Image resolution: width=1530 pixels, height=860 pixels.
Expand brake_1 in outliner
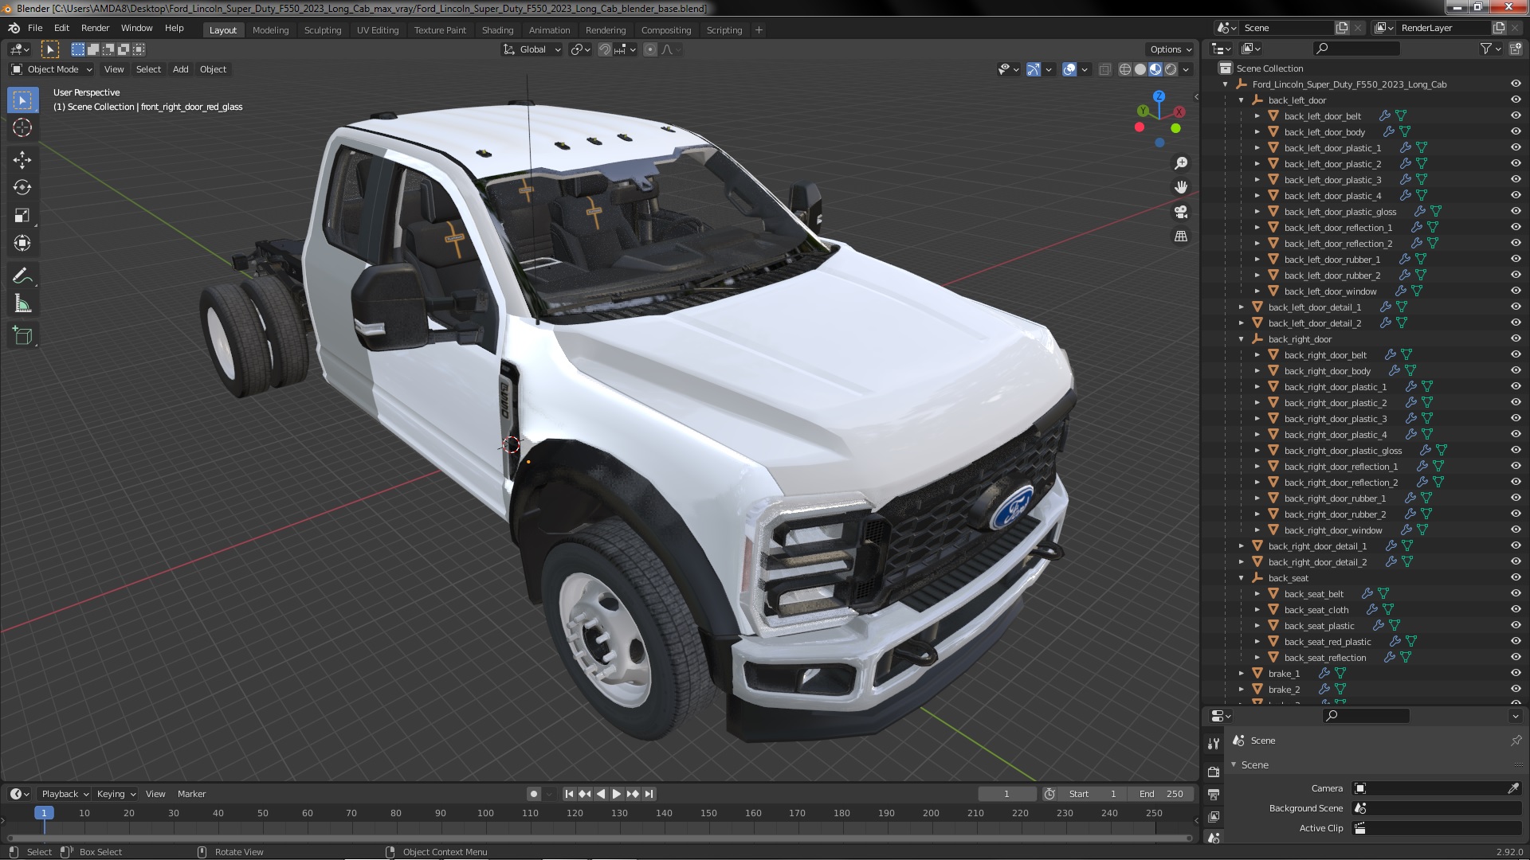coord(1242,674)
